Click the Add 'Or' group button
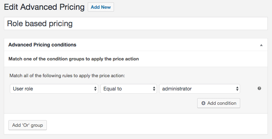This screenshot has height=139, width=272. click(x=28, y=125)
